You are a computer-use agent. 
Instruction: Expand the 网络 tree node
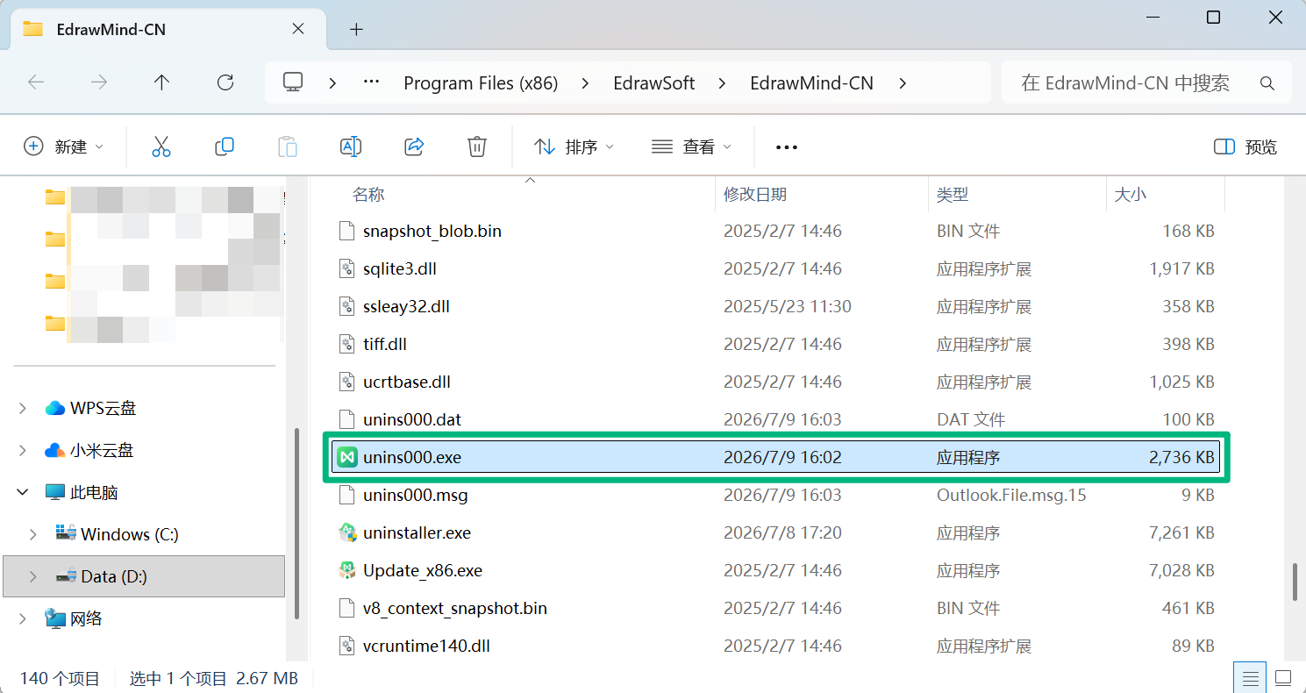tap(23, 618)
